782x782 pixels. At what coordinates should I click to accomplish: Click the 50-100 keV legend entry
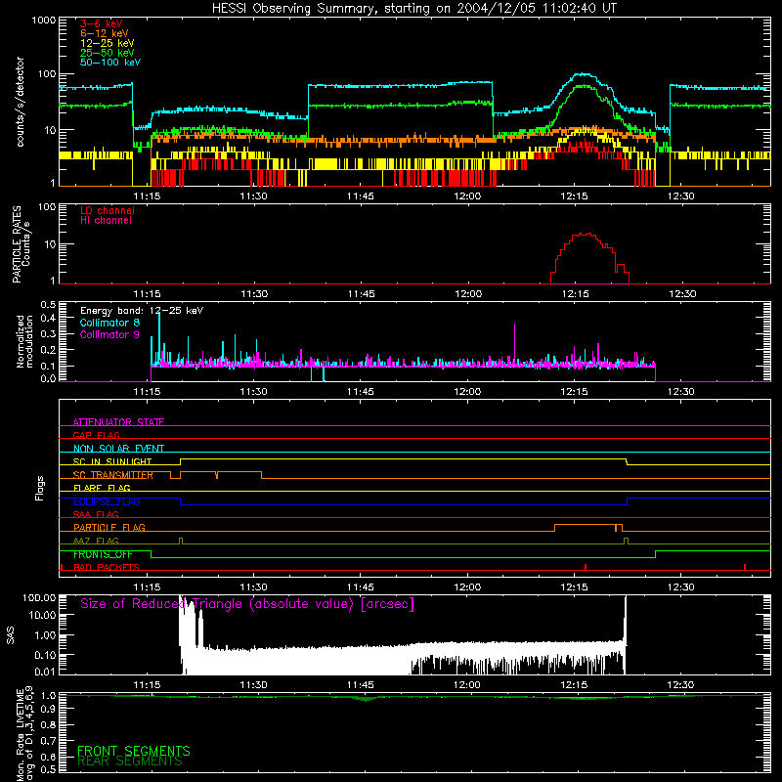[x=110, y=63]
